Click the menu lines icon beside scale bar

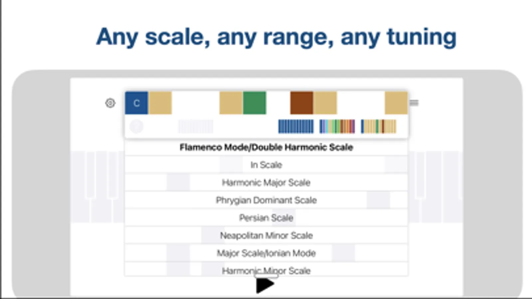coord(414,103)
